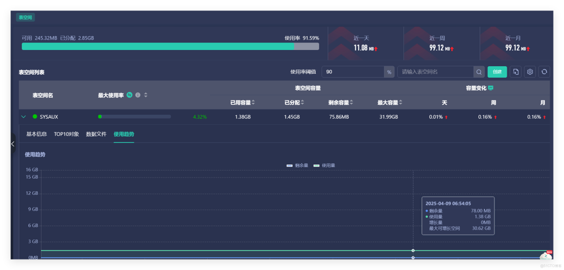Click the 31.99GB max capacity cell
Viewport: 564px width, 270px height.
coord(390,117)
